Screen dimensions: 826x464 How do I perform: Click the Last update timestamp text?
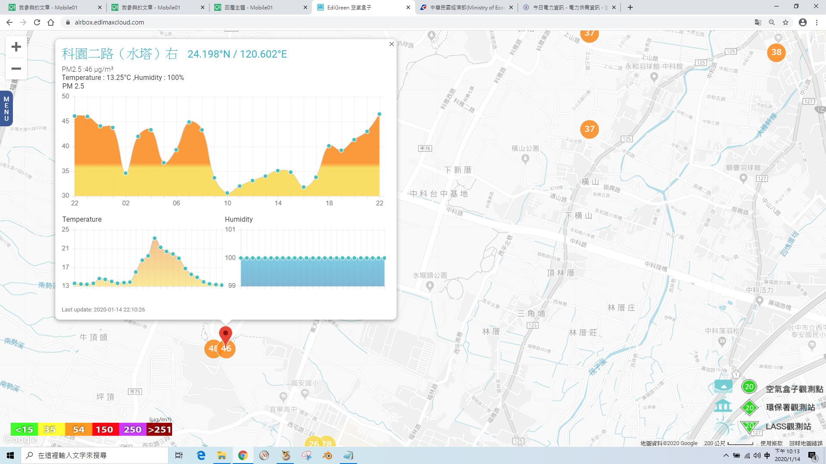click(103, 309)
